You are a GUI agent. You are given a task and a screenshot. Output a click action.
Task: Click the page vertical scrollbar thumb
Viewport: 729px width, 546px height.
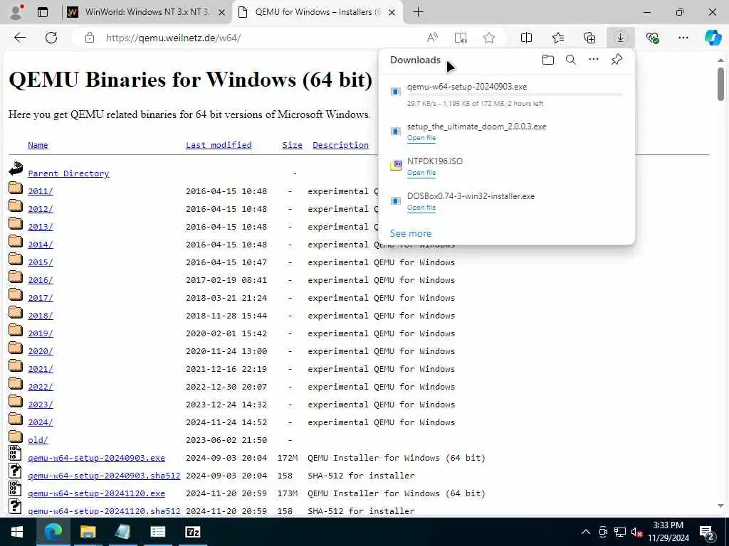(x=720, y=84)
